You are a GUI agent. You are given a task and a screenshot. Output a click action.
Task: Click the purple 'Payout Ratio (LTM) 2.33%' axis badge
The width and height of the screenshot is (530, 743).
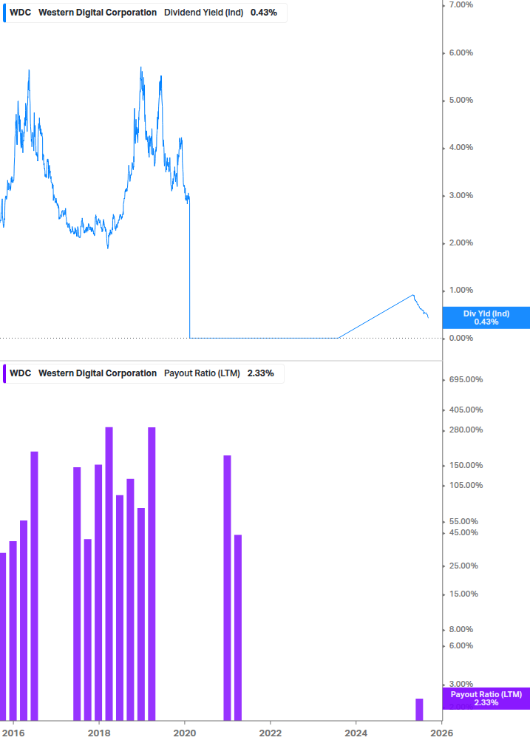click(486, 698)
